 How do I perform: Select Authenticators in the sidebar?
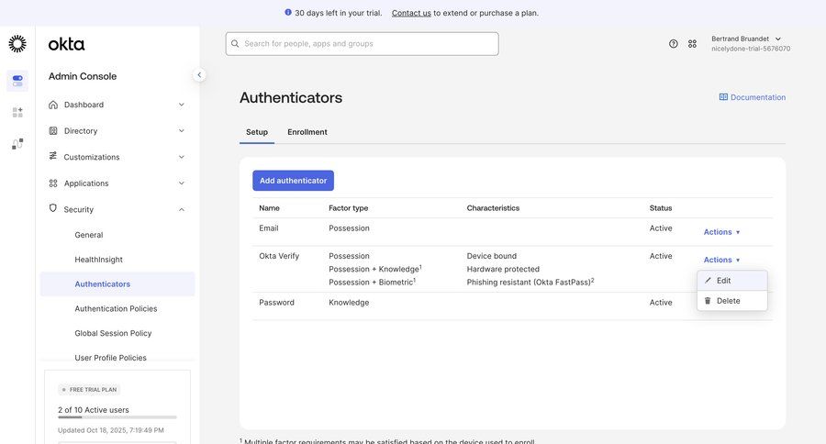(x=117, y=283)
